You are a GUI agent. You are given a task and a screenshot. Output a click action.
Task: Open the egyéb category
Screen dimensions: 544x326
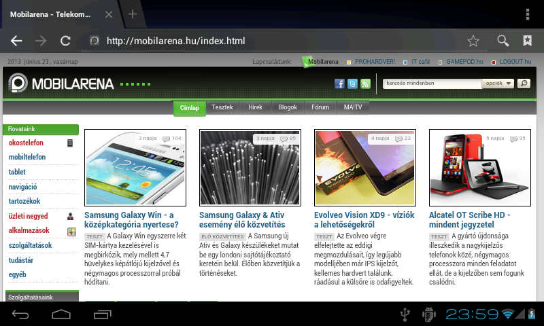pos(18,275)
